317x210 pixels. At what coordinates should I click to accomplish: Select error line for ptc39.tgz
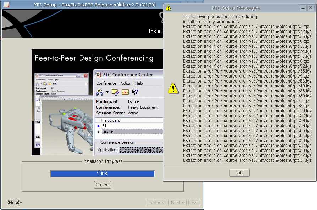click(x=247, y=121)
